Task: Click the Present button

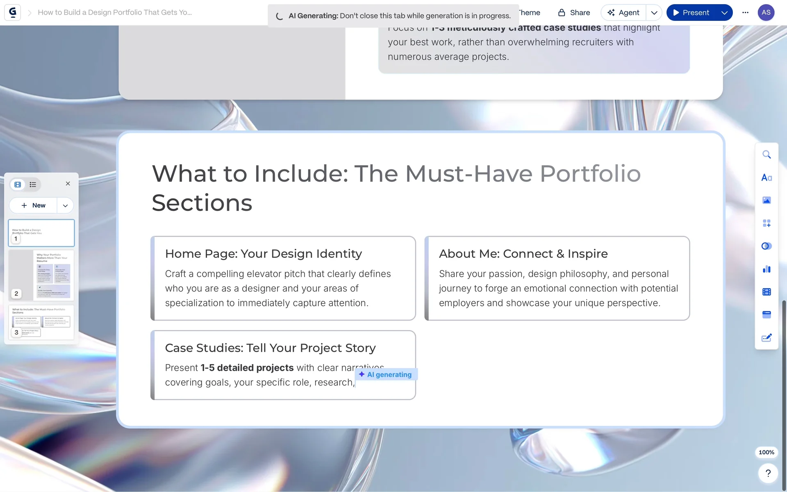Action: pos(691,13)
